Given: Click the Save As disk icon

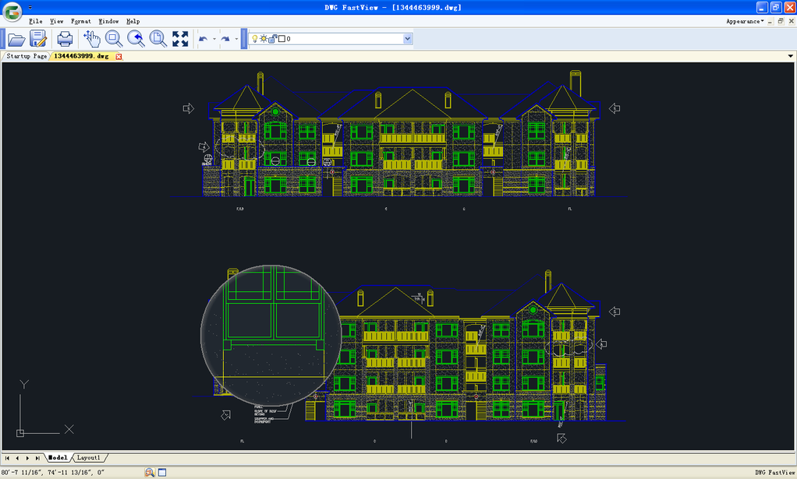Looking at the screenshot, I should pos(38,39).
